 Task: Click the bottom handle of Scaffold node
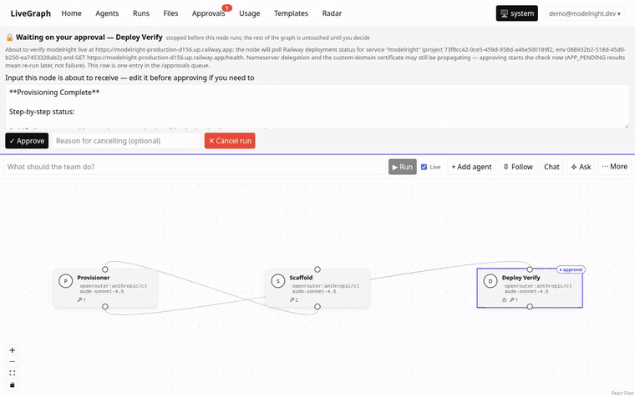point(317,306)
